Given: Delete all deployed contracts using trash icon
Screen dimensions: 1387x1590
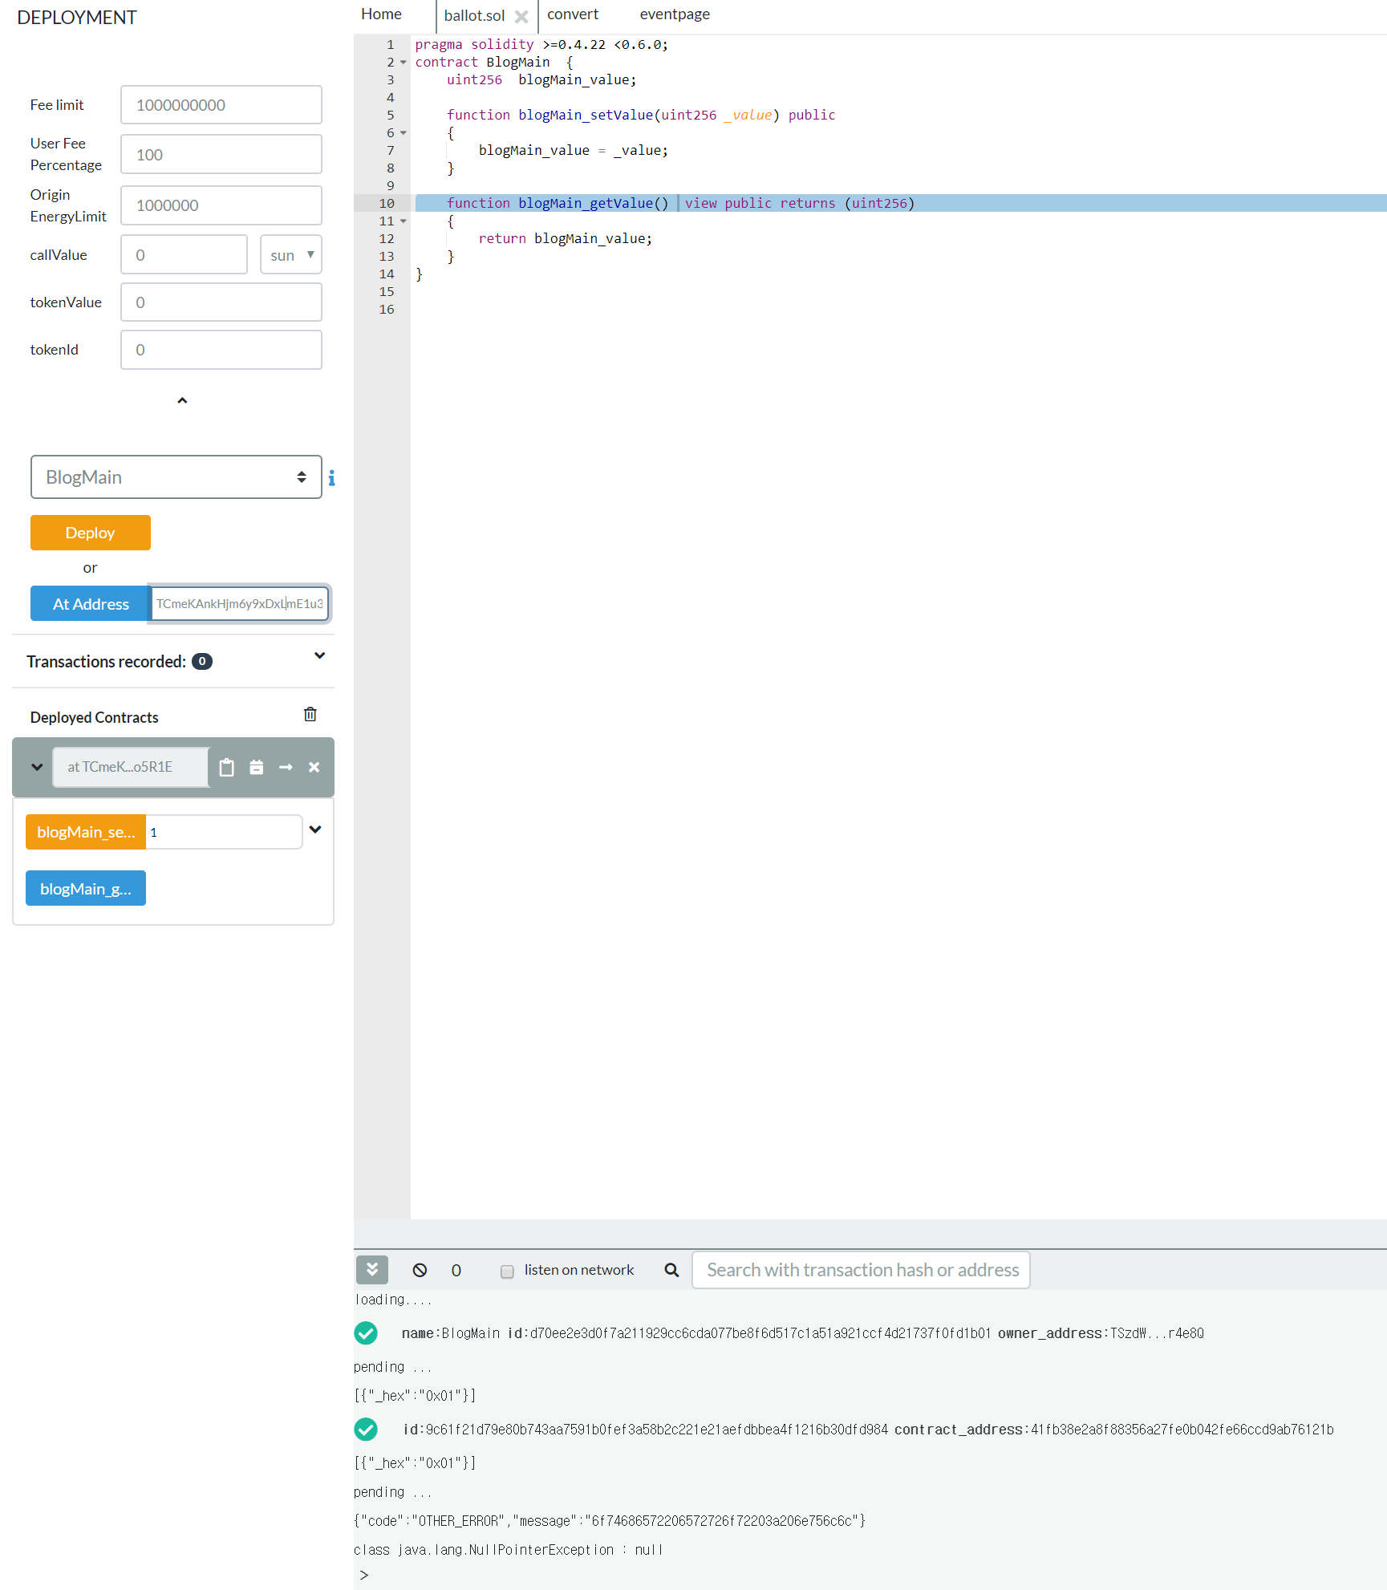Looking at the screenshot, I should point(310,714).
